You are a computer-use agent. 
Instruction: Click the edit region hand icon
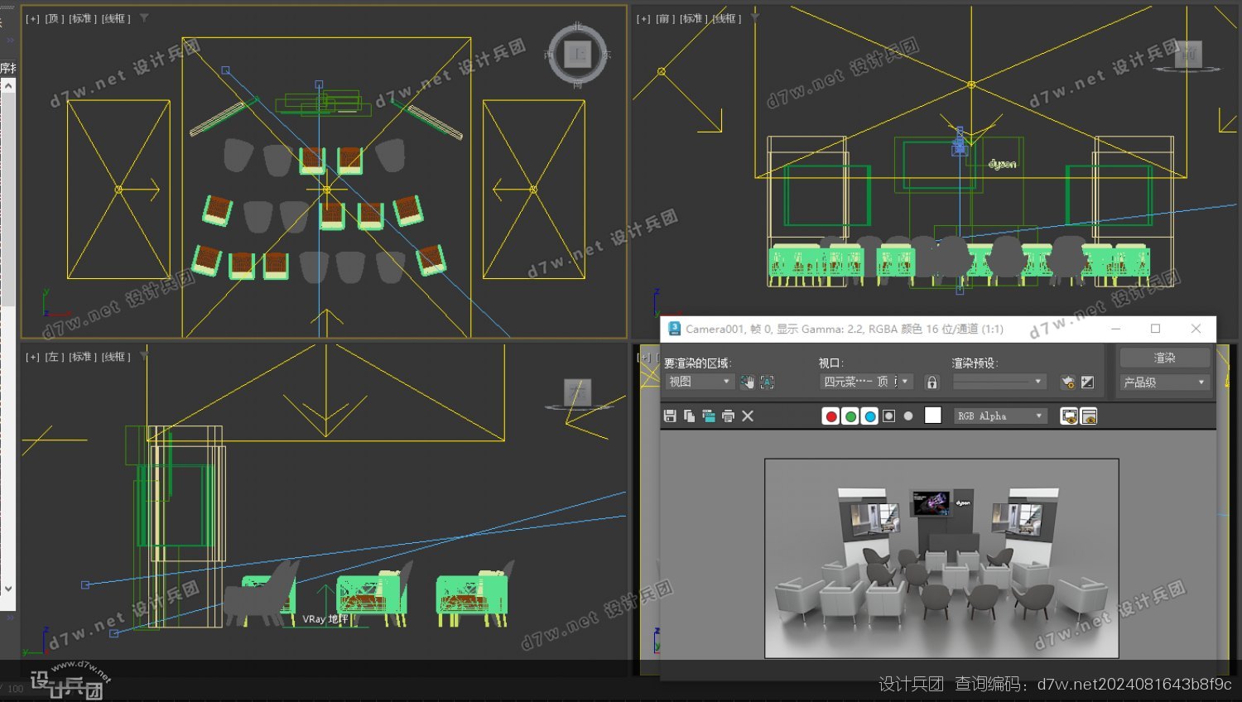(748, 382)
